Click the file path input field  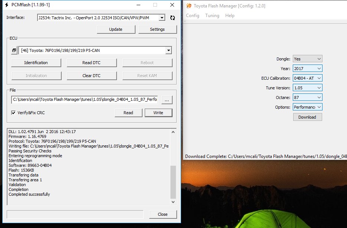pyautogui.click(x=85, y=99)
